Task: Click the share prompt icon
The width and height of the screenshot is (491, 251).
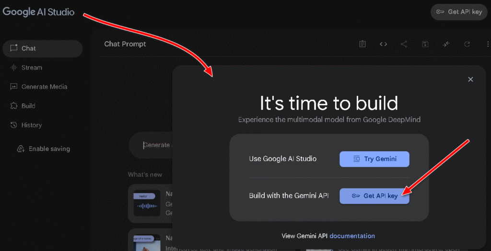Action: (x=404, y=44)
